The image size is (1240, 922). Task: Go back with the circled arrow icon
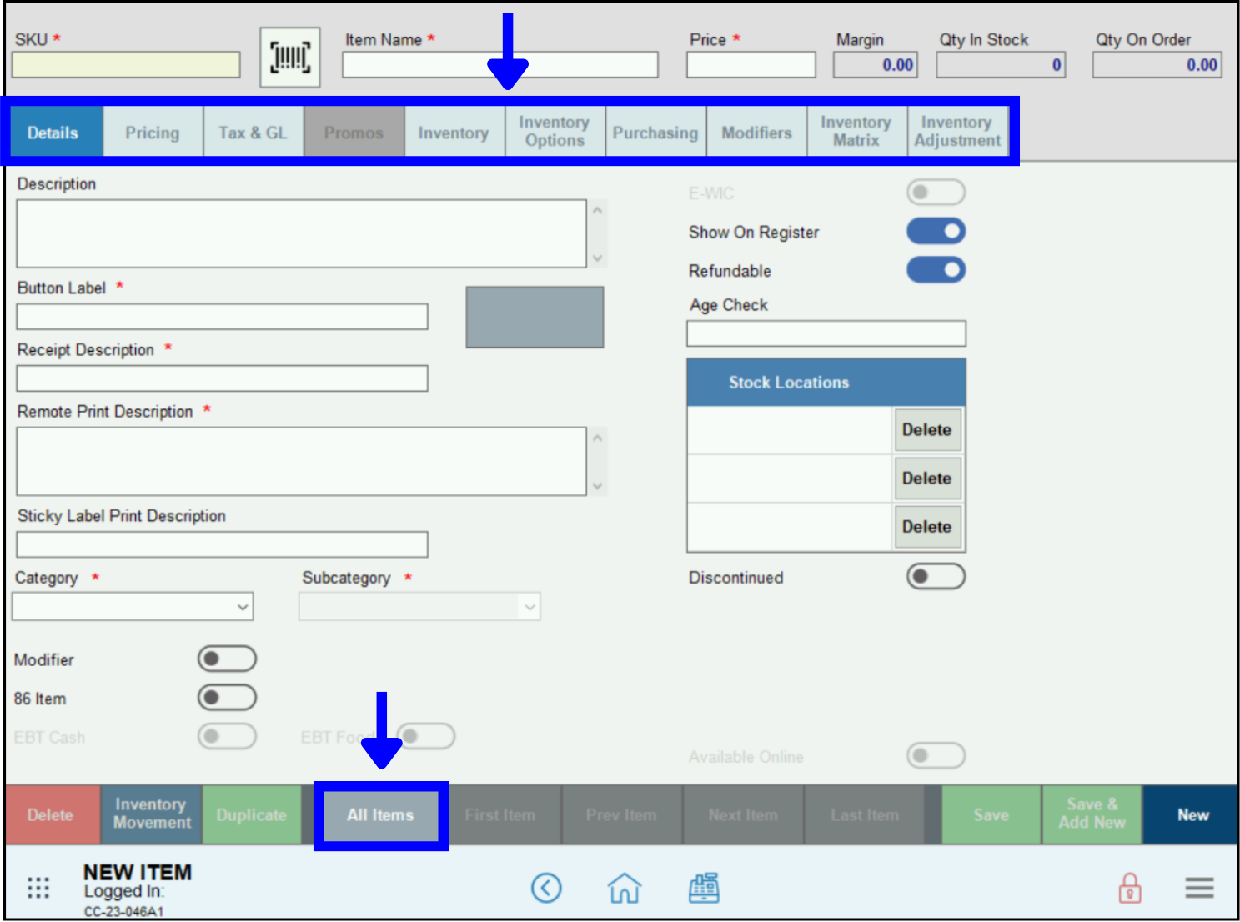[x=546, y=888]
